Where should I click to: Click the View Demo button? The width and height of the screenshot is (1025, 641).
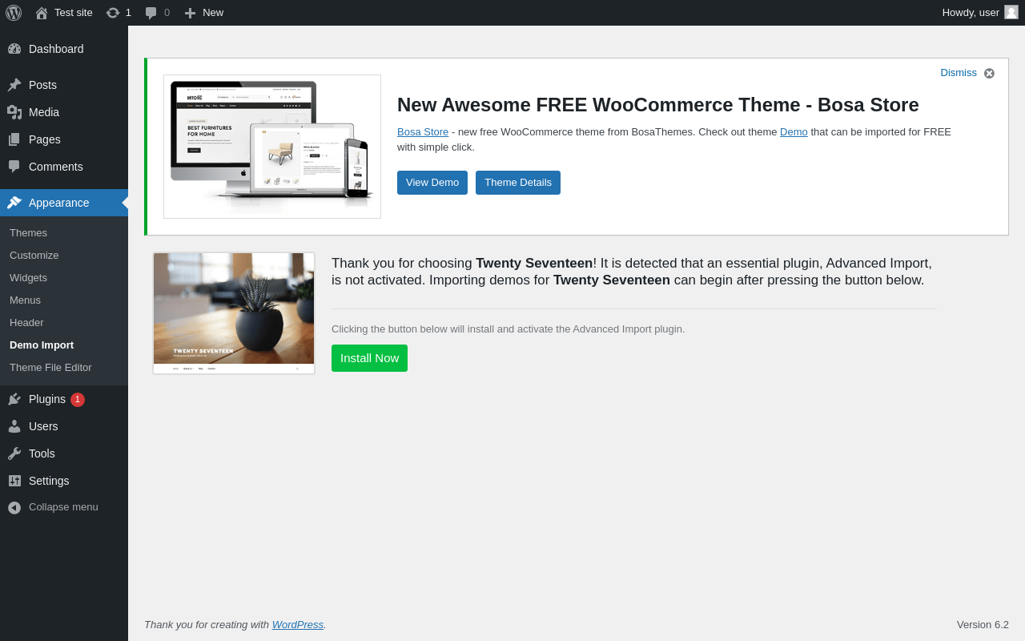click(x=432, y=183)
